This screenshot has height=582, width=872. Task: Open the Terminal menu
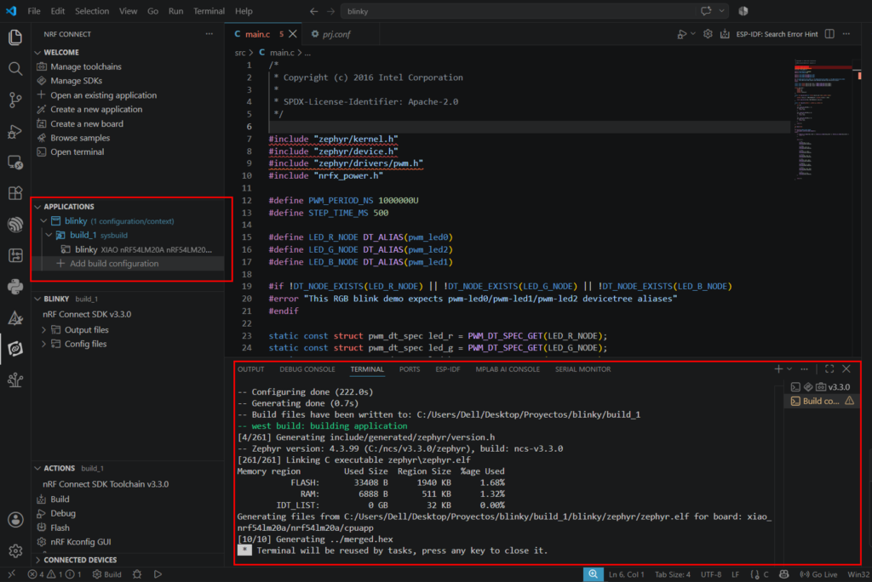coord(209,11)
